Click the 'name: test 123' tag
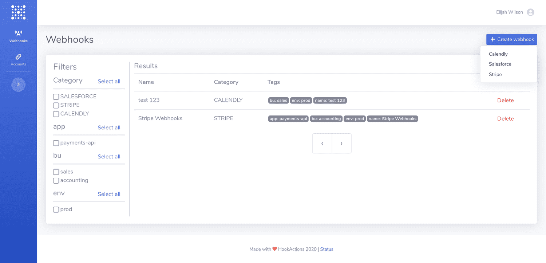The height and width of the screenshot is (263, 546). click(330, 101)
